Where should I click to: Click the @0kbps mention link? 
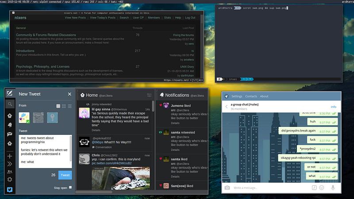coord(97,142)
